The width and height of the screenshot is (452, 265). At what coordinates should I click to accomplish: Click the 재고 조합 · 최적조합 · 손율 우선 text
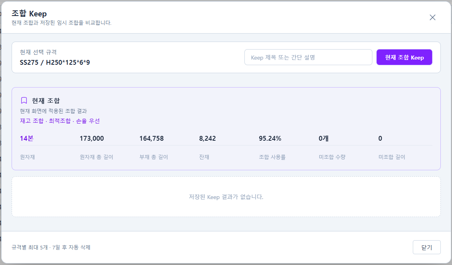click(60, 121)
